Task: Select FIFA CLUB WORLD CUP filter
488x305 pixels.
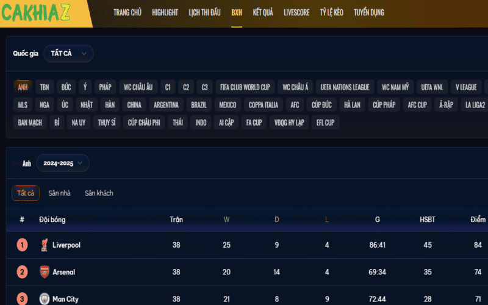Action: coord(245,87)
